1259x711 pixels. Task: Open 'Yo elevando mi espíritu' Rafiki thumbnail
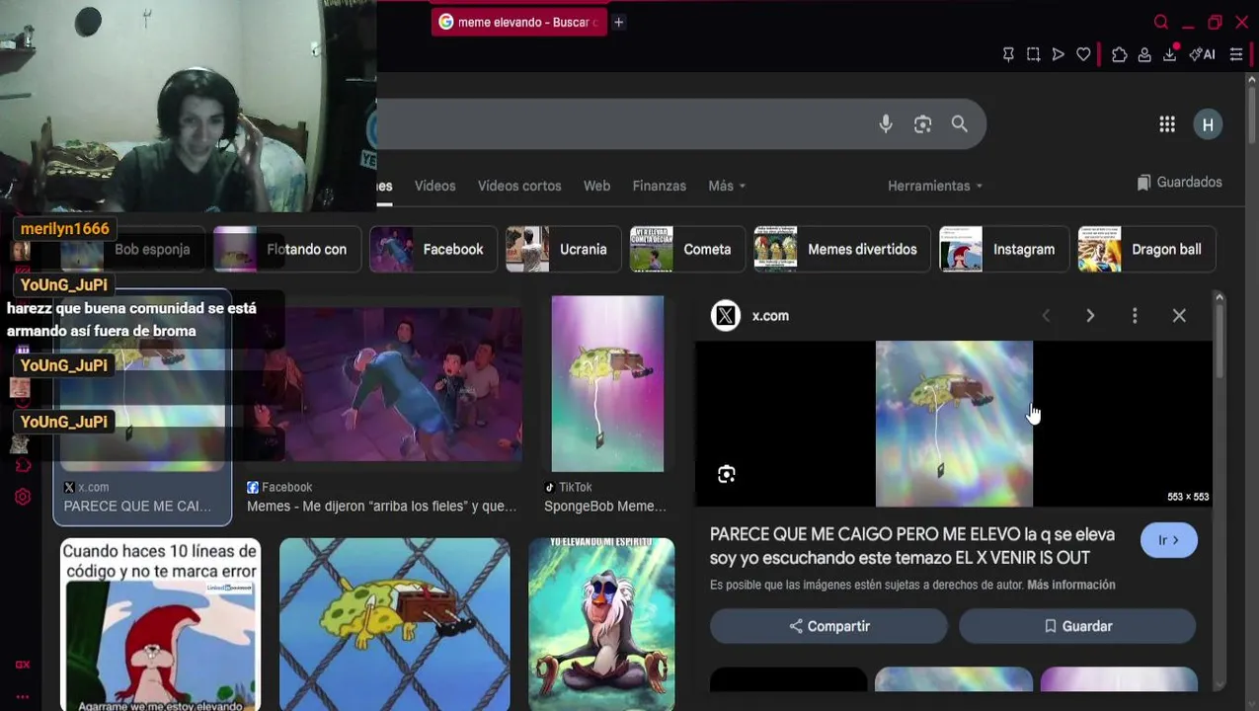[601, 624]
